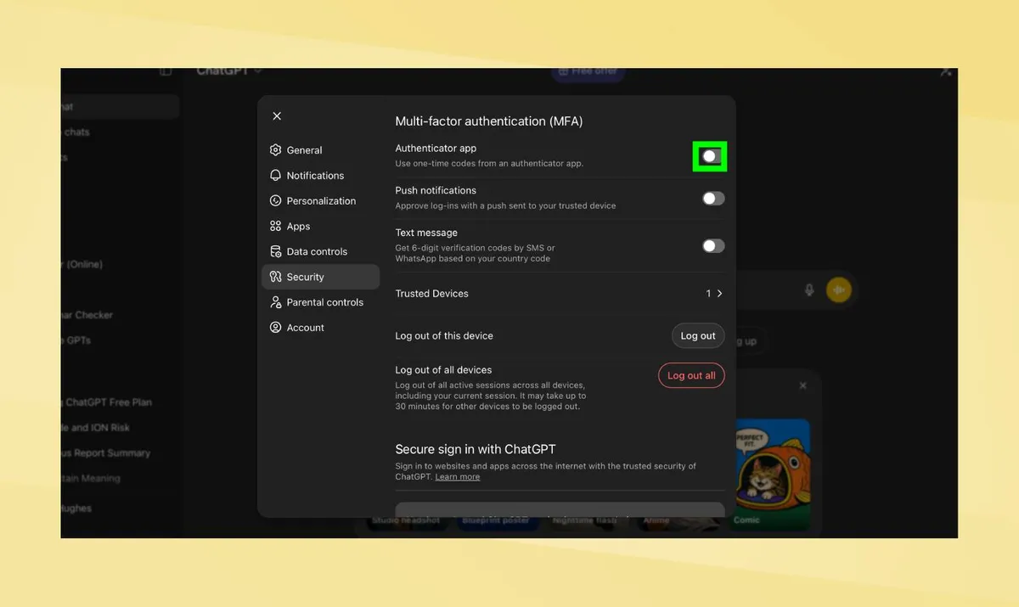
Task: Click the Personalization icon in settings
Action: tap(275, 201)
